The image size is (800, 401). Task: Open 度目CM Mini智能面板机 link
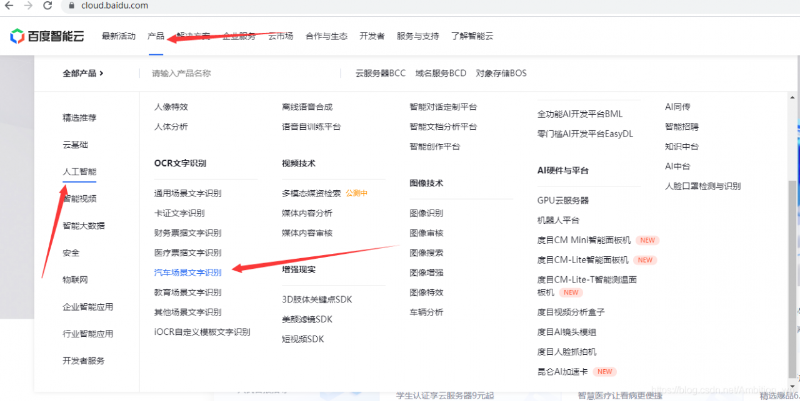(x=584, y=240)
